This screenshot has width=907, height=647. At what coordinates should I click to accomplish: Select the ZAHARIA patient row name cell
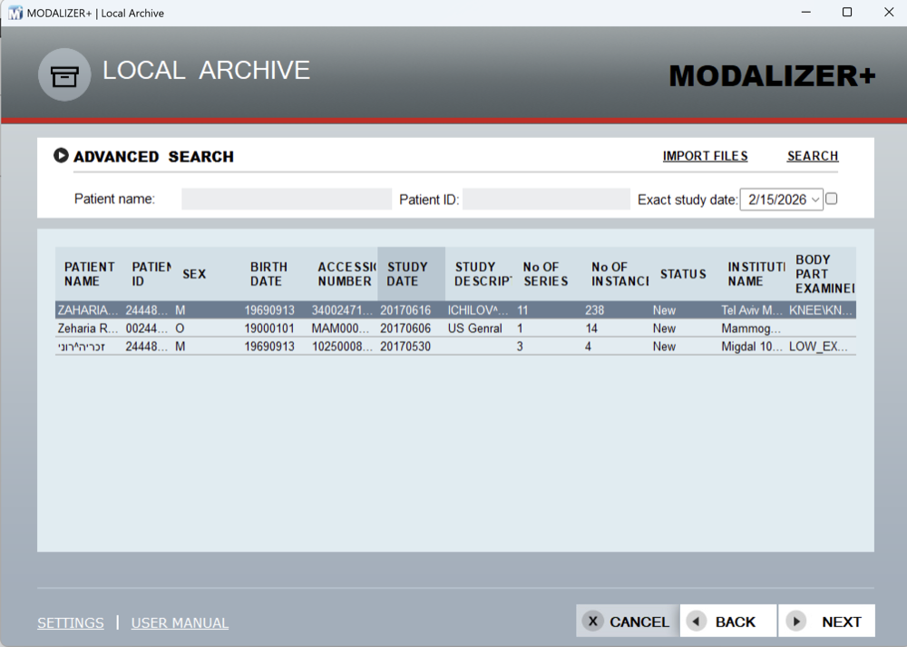click(x=88, y=310)
